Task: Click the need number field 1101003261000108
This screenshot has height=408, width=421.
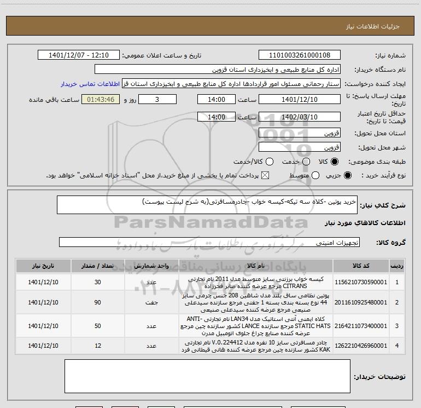Action: 300,55
